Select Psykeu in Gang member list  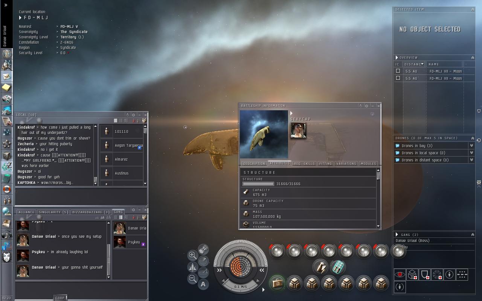[x=130, y=242]
